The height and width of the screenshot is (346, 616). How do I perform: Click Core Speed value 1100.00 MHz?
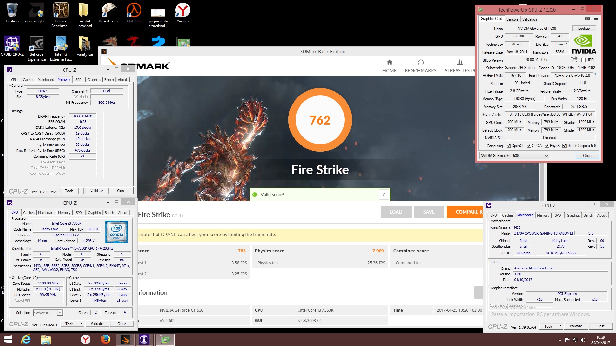(48, 283)
